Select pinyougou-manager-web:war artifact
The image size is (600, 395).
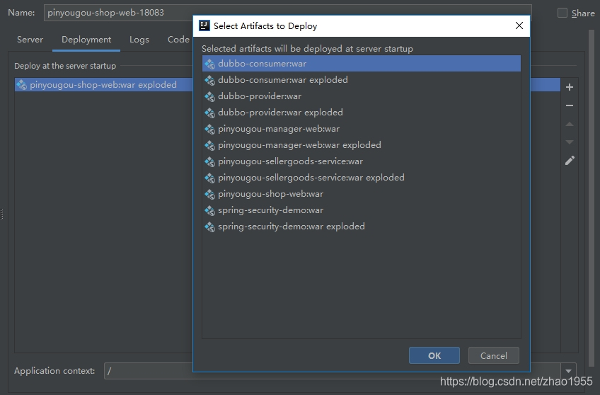(x=362, y=129)
